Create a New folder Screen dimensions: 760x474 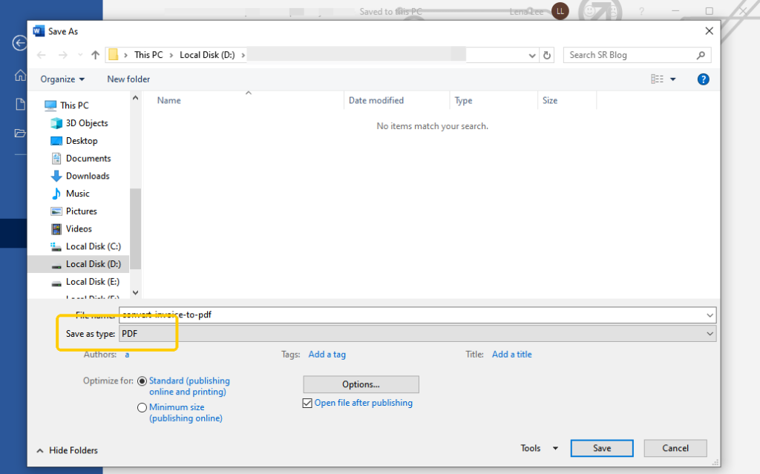(128, 79)
